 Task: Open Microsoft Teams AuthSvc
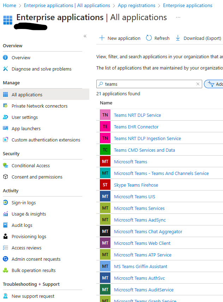(139, 278)
